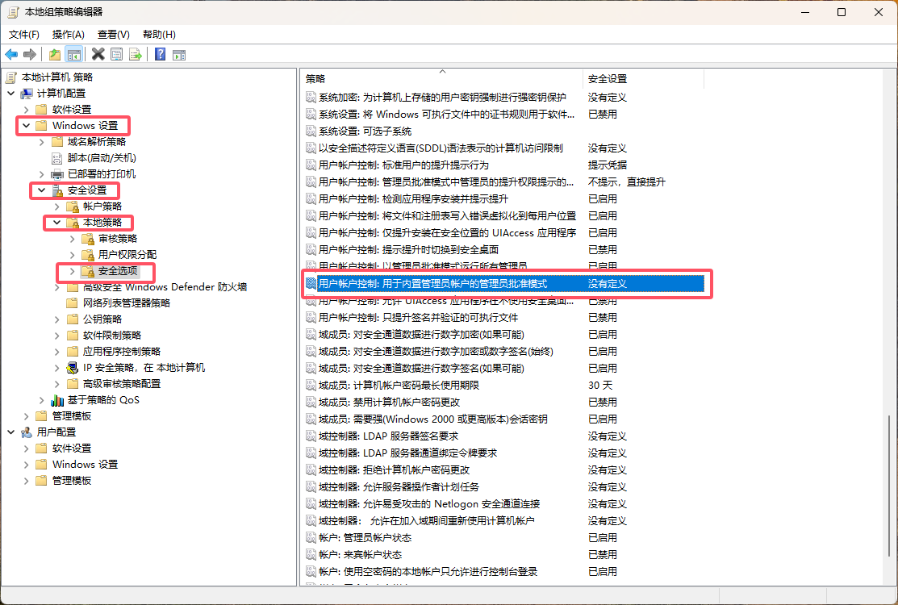898x605 pixels.
Task: Select policy 用户帐户控制: 检测应用程序安装并提示提升
Action: pyautogui.click(x=413, y=198)
